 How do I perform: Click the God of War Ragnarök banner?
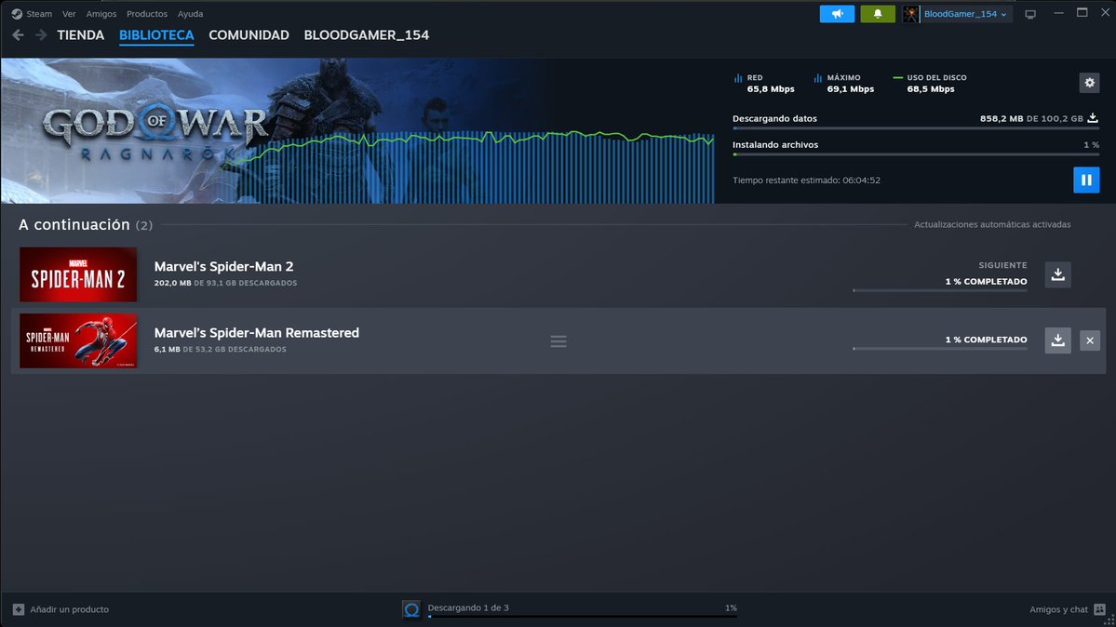pos(357,131)
